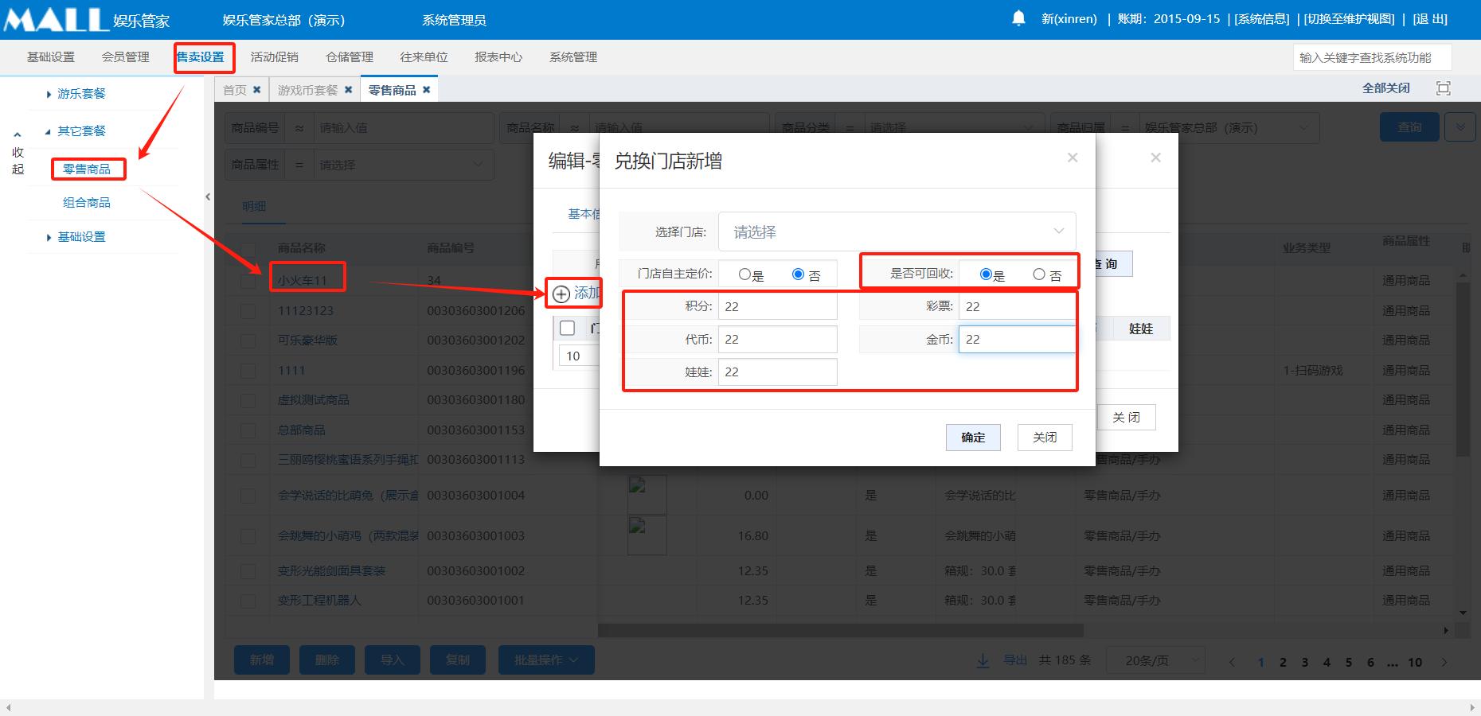Switch to the 游戏币套餐 tab
The height and width of the screenshot is (716, 1481).
307,90
